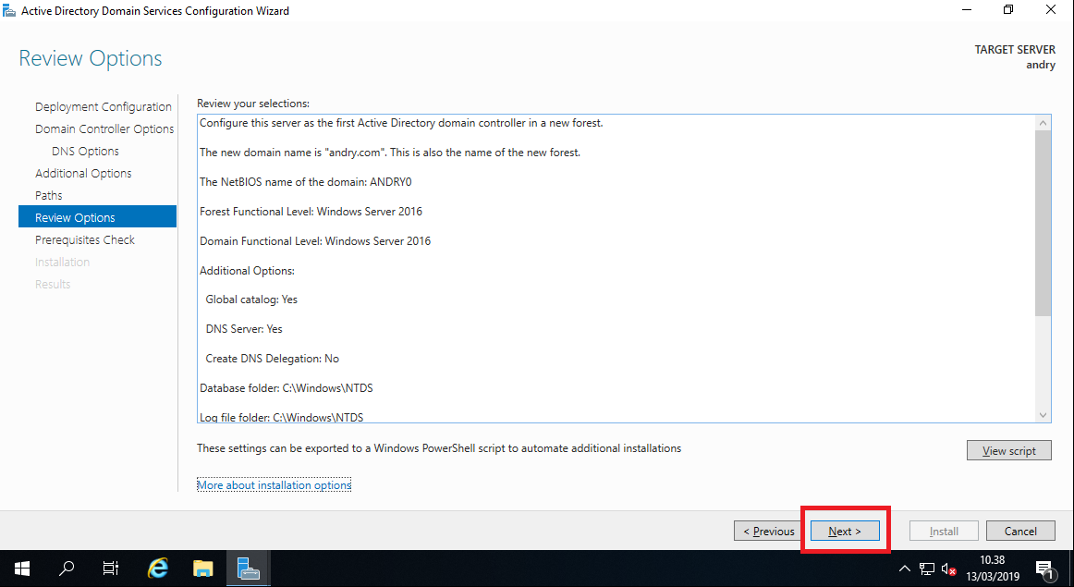The image size is (1074, 587).
Task: Open Action Center showing one notification
Action: [1046, 568]
